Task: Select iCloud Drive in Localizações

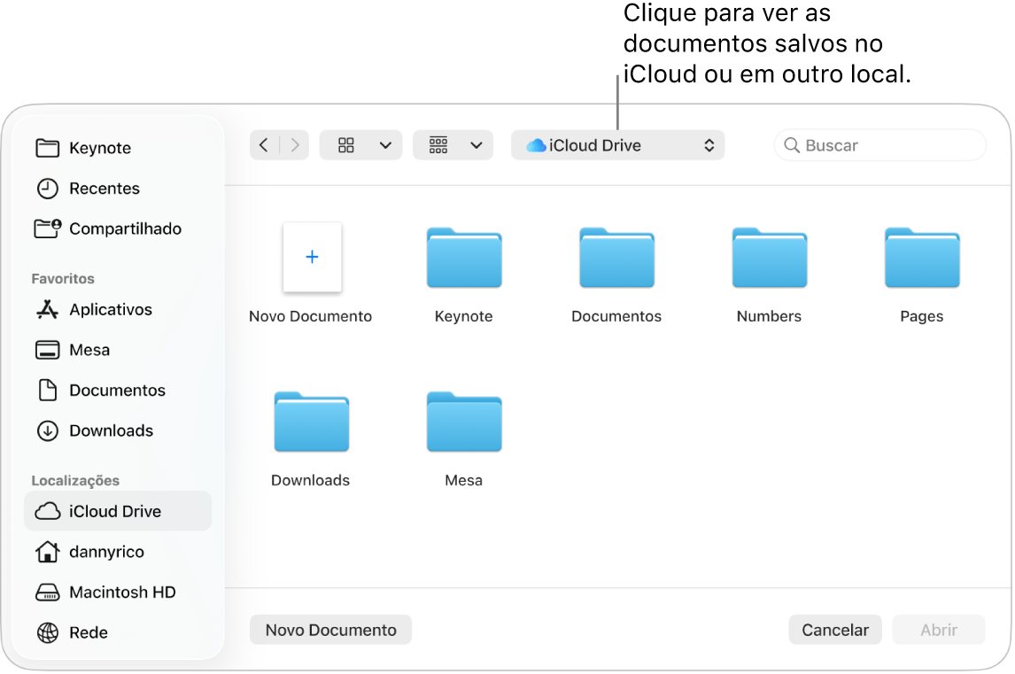Action: click(114, 511)
